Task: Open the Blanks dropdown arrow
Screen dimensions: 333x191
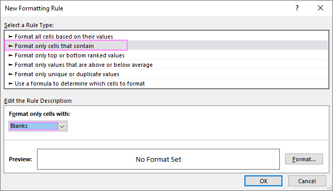Action: click(62, 126)
